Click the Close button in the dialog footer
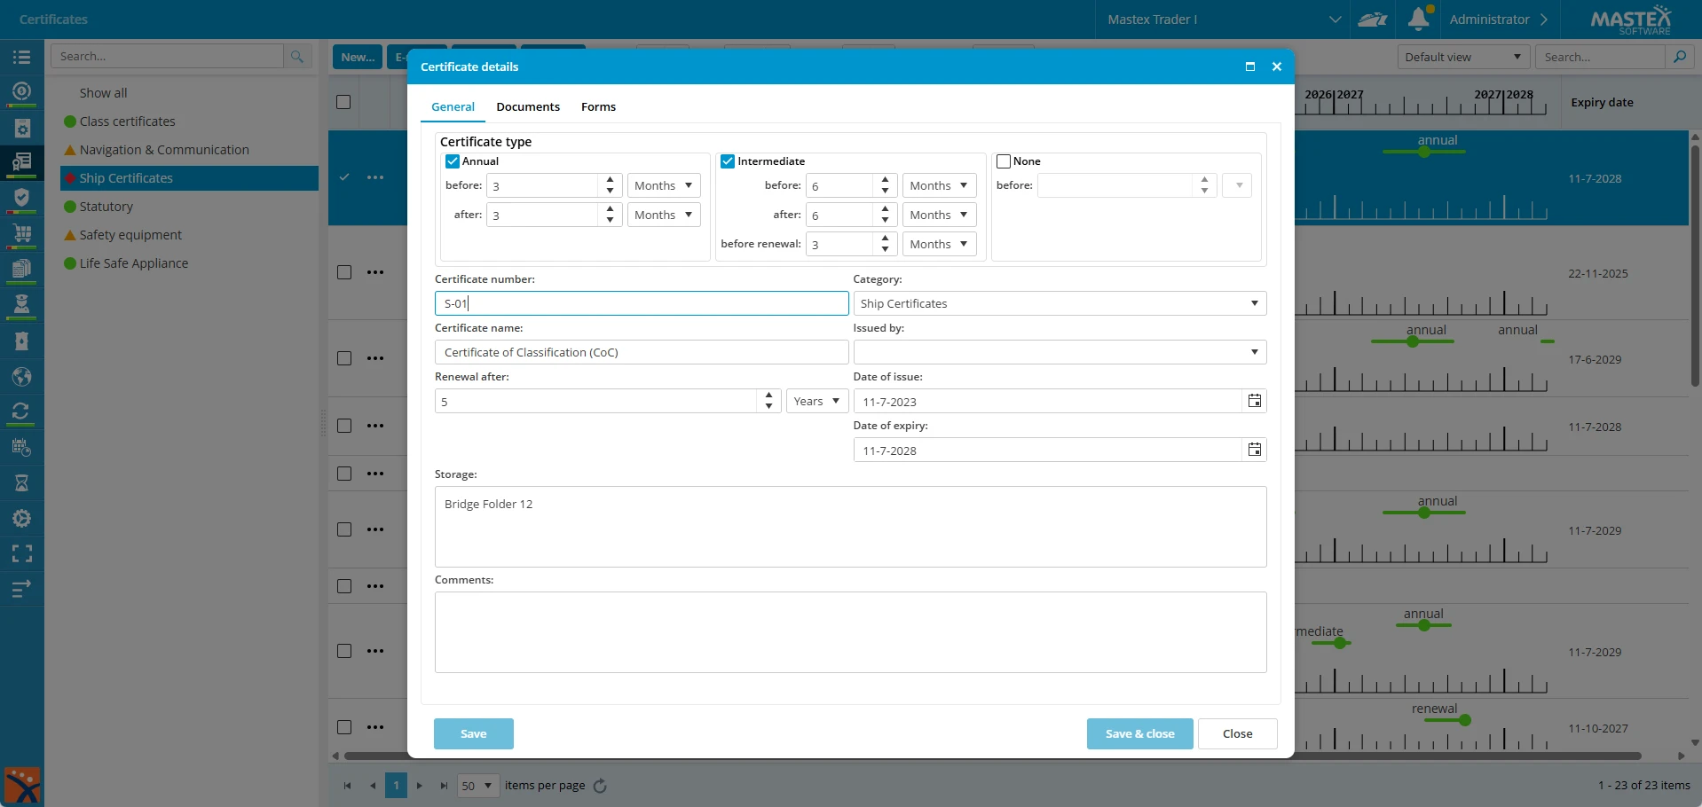Viewport: 1702px width, 807px height. [1237, 733]
